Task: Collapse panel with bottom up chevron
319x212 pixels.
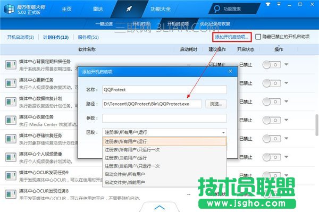Action: coord(159,207)
